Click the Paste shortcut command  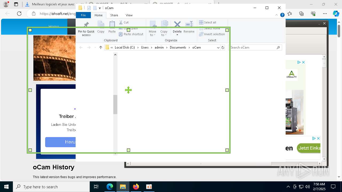[131, 34]
